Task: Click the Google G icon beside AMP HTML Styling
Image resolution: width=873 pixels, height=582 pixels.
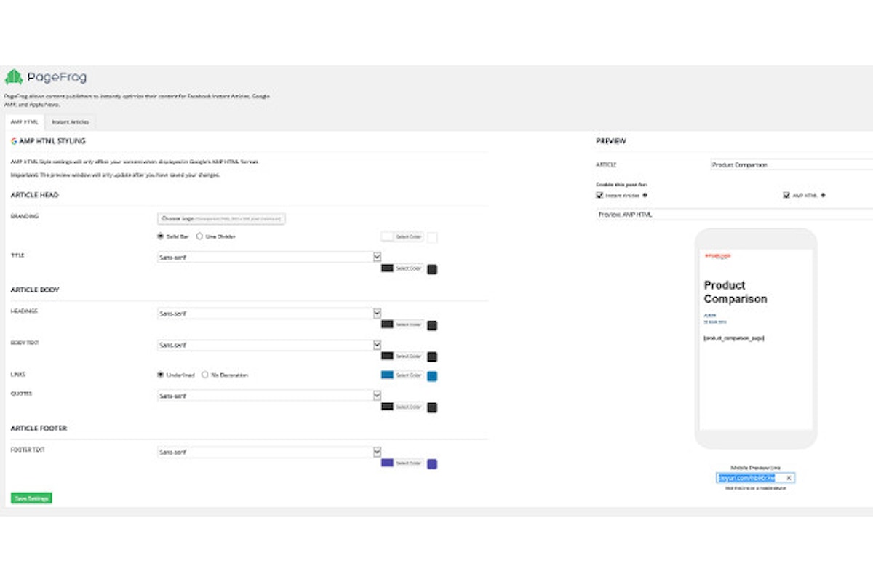Action: coord(14,140)
